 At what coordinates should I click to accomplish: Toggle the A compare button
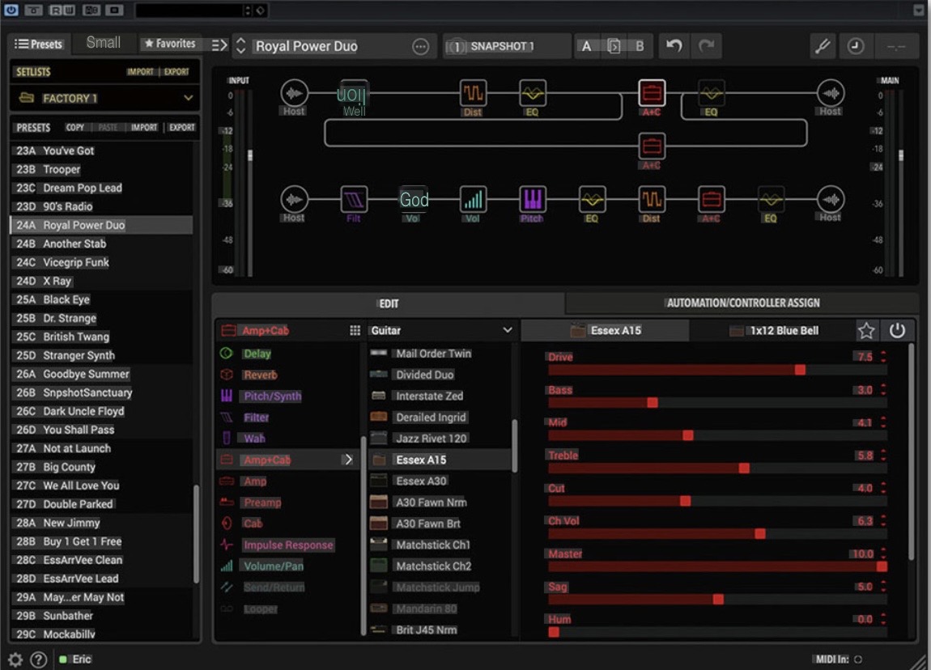coord(587,46)
